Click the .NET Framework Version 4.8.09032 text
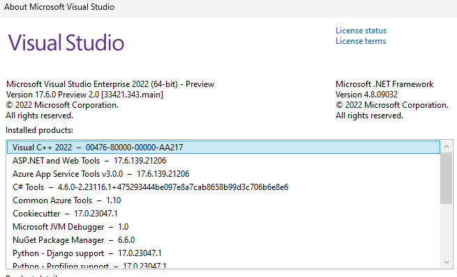The width and height of the screenshot is (457, 277). pyautogui.click(x=366, y=95)
